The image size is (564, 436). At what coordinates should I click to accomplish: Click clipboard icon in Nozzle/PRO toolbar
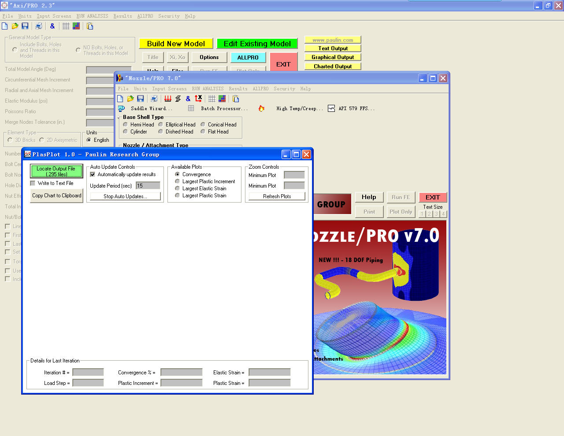236,99
